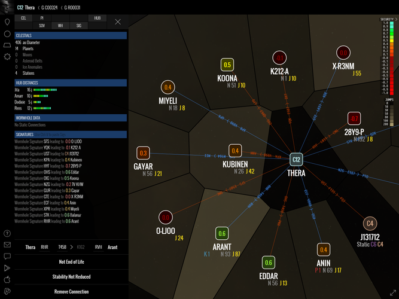The image size is (399, 299).
Task: Click the C12 Thera title
Action: point(26,7)
